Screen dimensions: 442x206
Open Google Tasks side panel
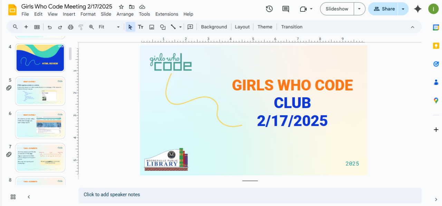click(x=436, y=64)
